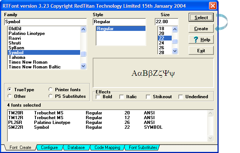Select Tahoma in the Family list
The height and width of the screenshot is (153, 240).
[44, 57]
